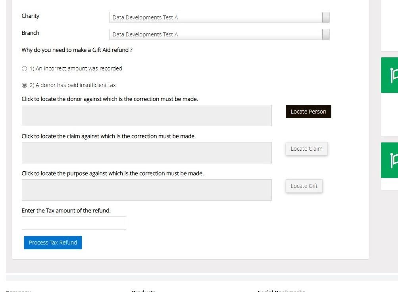Submit with the Process Tax Refund button

tap(53, 243)
